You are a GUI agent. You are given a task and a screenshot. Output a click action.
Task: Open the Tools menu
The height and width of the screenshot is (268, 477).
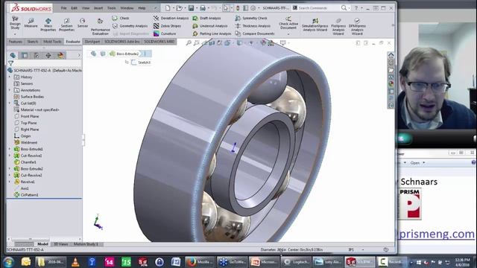coord(112,8)
